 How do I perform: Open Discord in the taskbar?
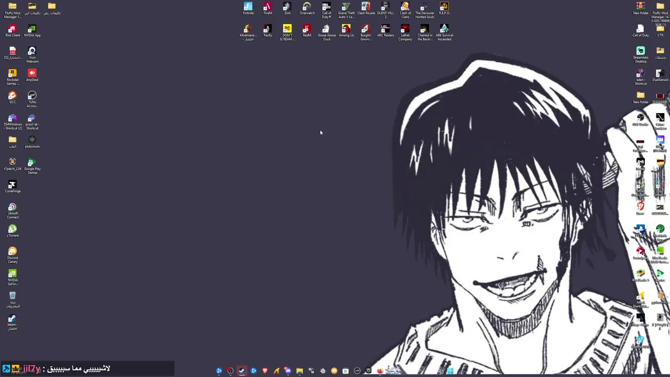point(288,371)
